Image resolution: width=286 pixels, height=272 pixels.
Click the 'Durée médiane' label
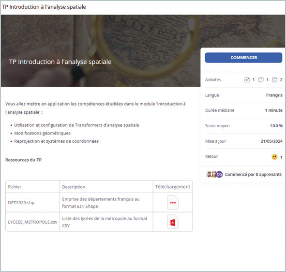pos(220,110)
